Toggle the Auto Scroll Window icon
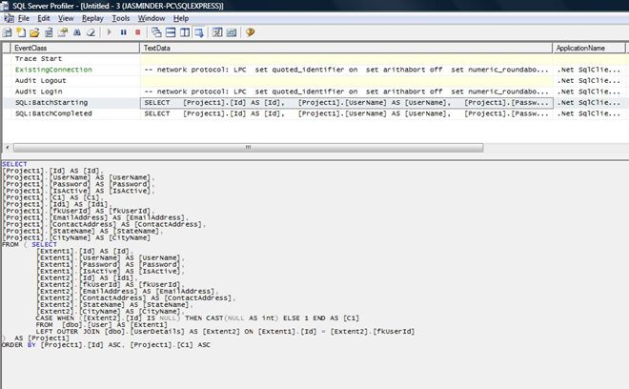 (x=199, y=32)
